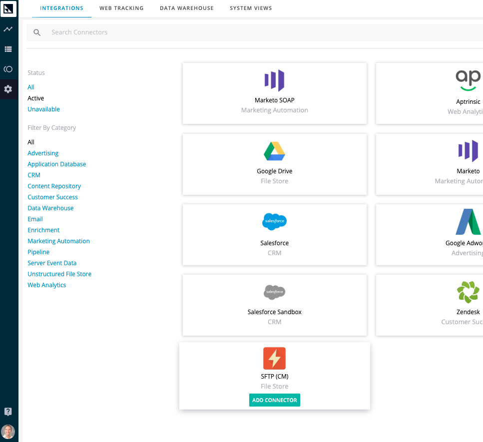This screenshot has width=483, height=442.
Task: Click the blue Salesforce cloud logo
Action: coord(274,221)
